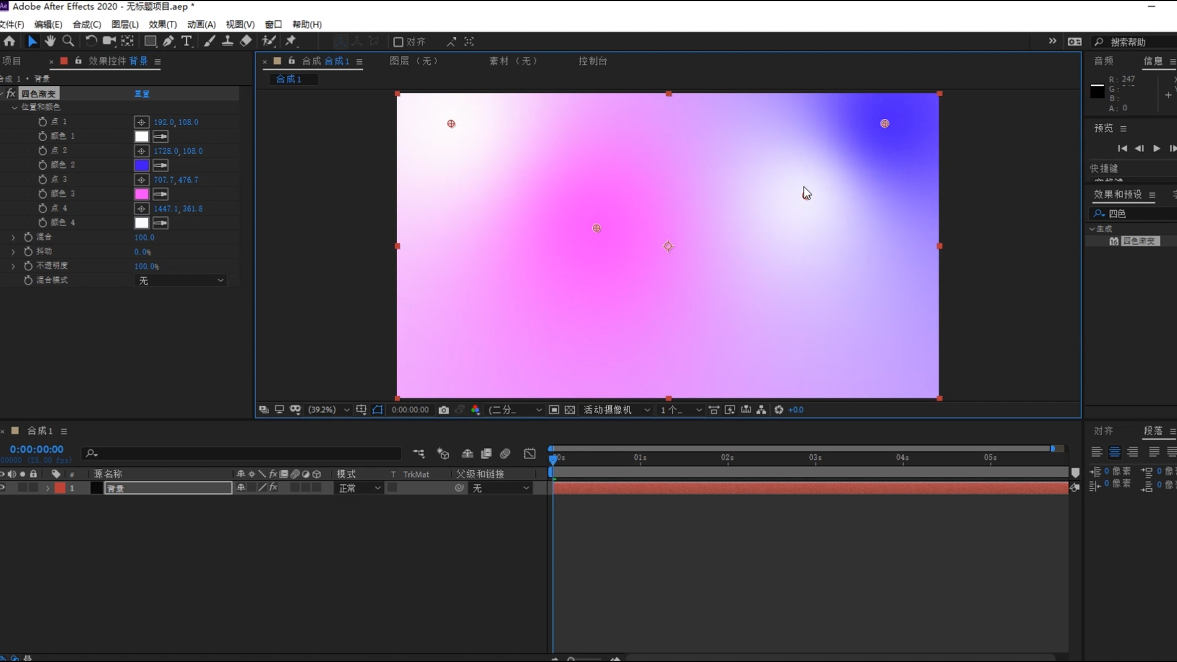Open the 效果(T) menu

(x=162, y=25)
